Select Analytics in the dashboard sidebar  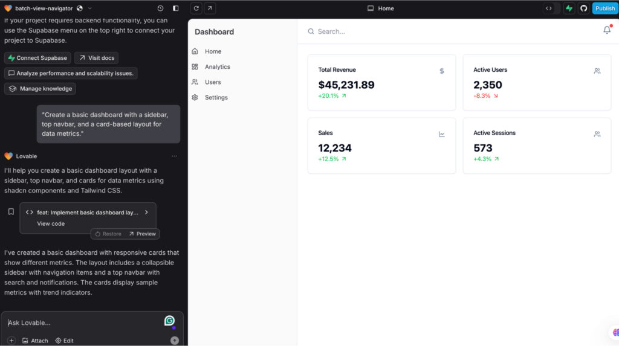click(x=217, y=67)
